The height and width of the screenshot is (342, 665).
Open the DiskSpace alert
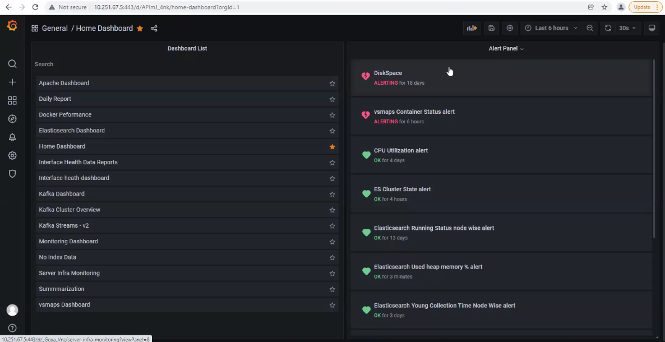(501, 77)
